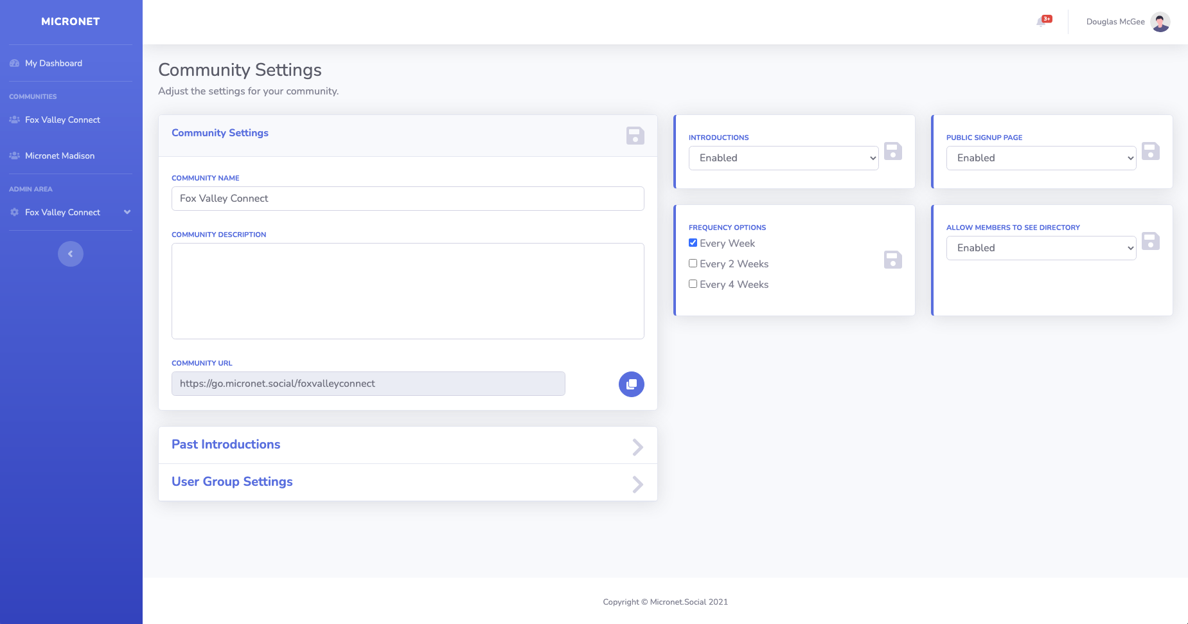Check the Every 4 Weeks option

(693, 284)
